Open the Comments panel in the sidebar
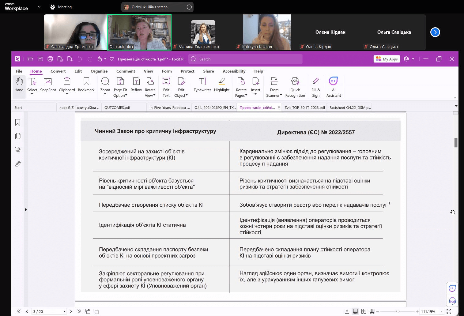The width and height of the screenshot is (464, 316). (x=18, y=149)
